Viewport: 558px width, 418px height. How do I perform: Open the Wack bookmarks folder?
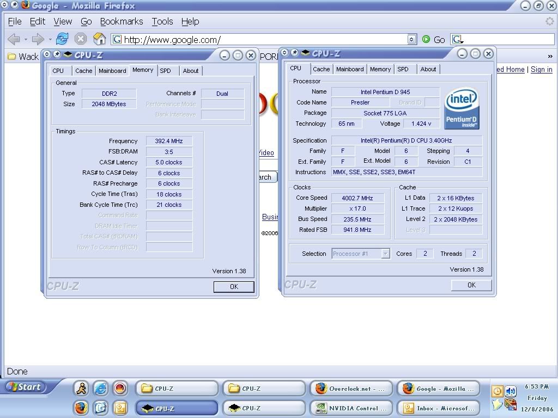23,57
